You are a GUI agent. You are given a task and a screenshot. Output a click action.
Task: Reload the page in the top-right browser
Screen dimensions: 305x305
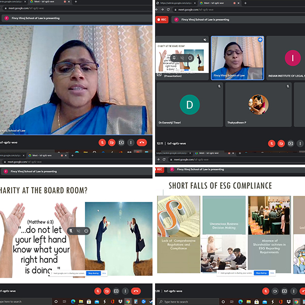pyautogui.click(x=168, y=10)
